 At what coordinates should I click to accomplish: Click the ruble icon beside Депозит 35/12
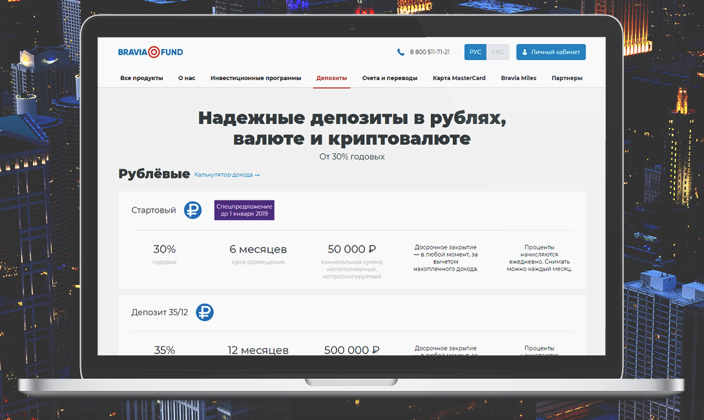(x=205, y=312)
